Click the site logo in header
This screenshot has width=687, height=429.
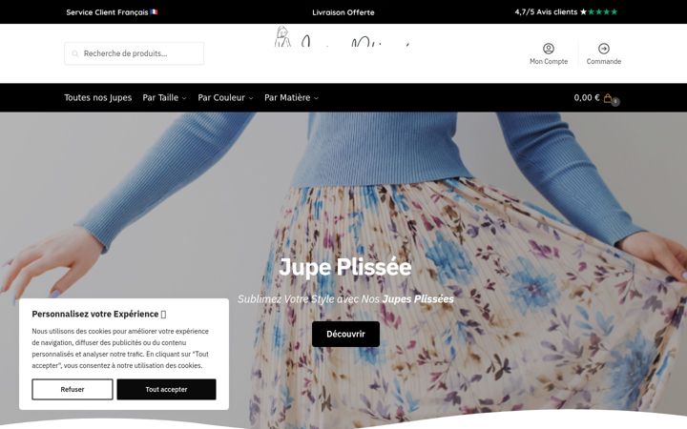tap(343, 37)
